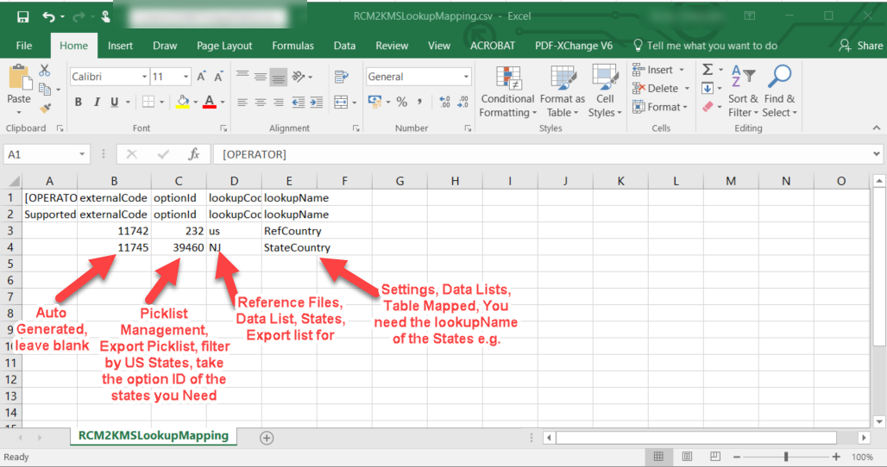
Task: Open the Formulas ribbon tab
Action: click(293, 46)
